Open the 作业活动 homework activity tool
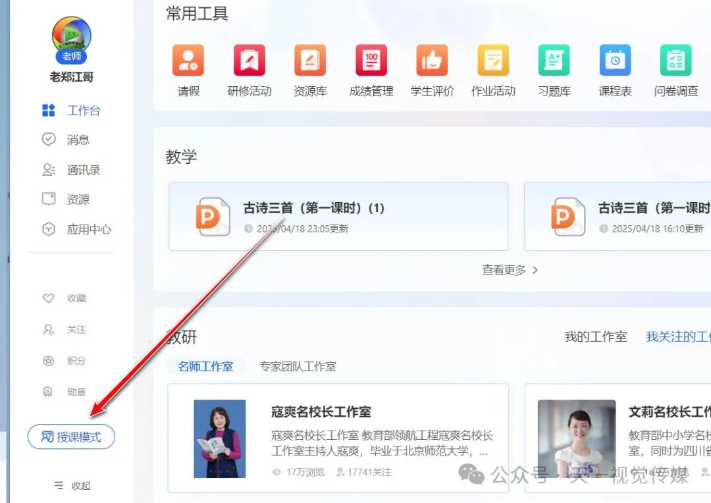Viewport: 711px width, 503px height. point(492,70)
